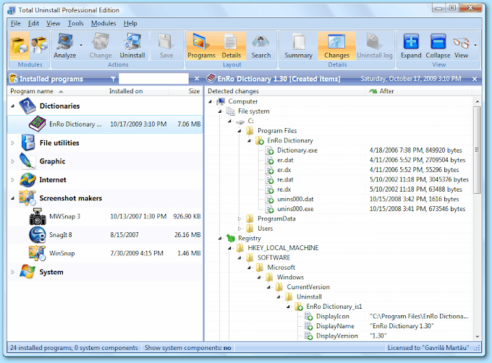Click the Internet globe icon
This screenshot has width=492, height=363.
point(27,180)
